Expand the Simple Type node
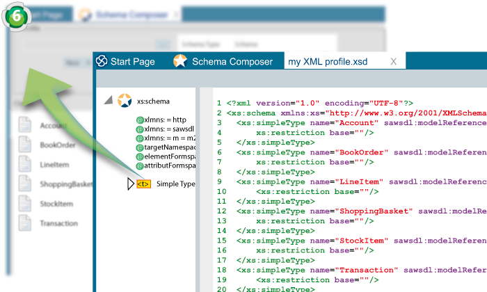 pyautogui.click(x=130, y=184)
